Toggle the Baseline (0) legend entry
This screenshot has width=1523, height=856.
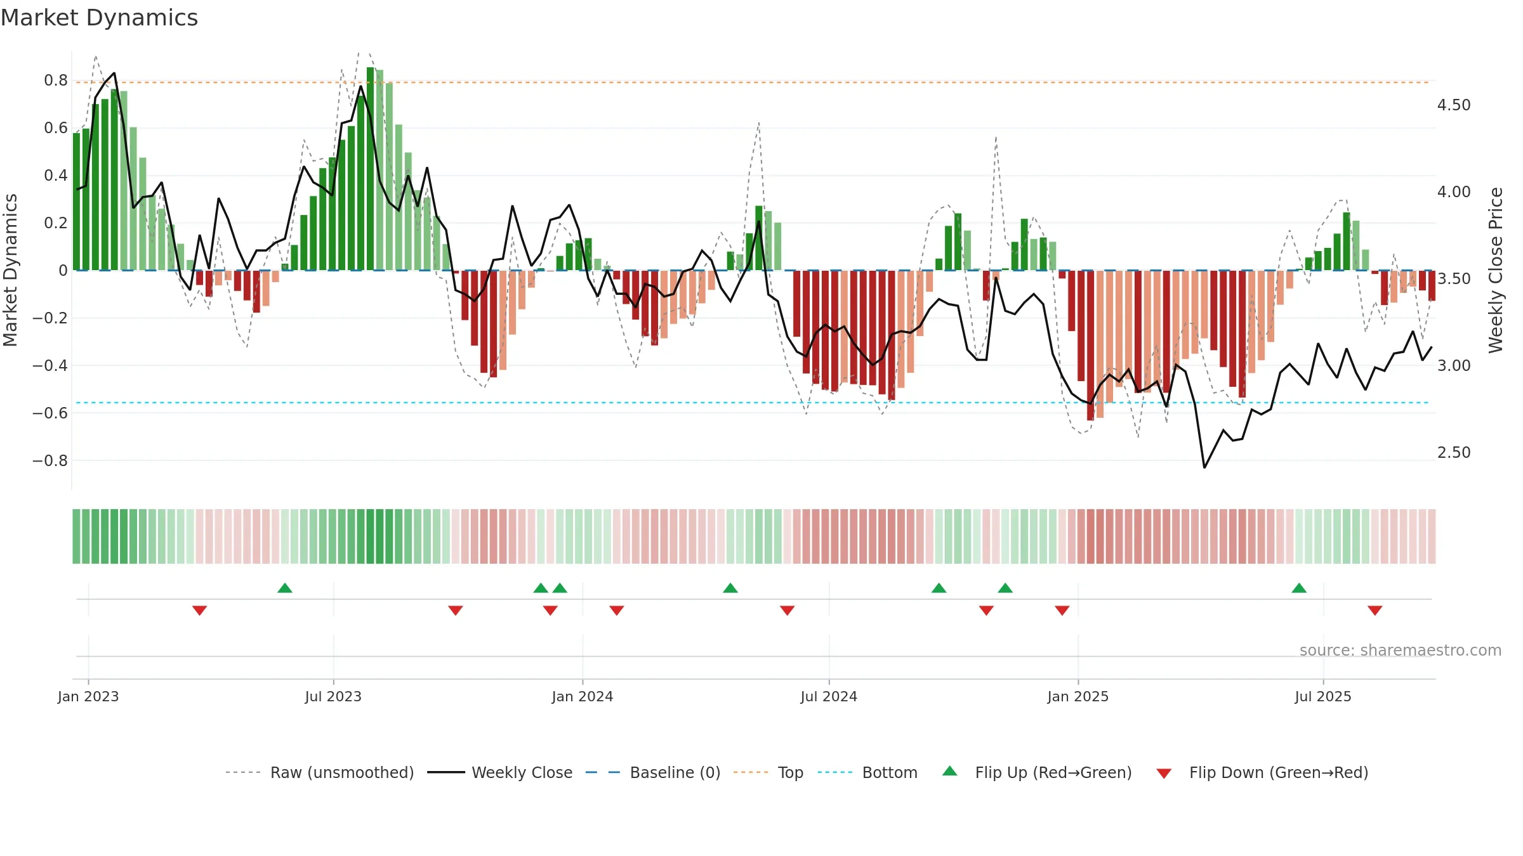652,772
